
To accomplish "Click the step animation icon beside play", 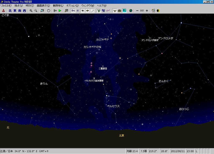I will tap(55, 11).
